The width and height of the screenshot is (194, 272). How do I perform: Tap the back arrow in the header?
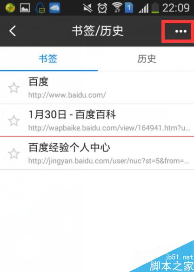(13, 31)
